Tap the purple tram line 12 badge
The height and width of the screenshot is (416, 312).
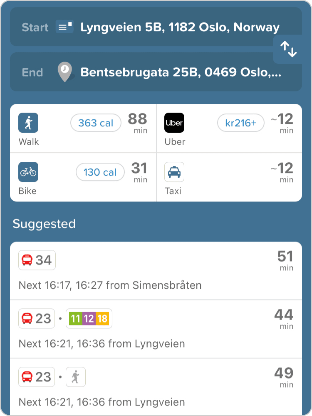tap(89, 319)
